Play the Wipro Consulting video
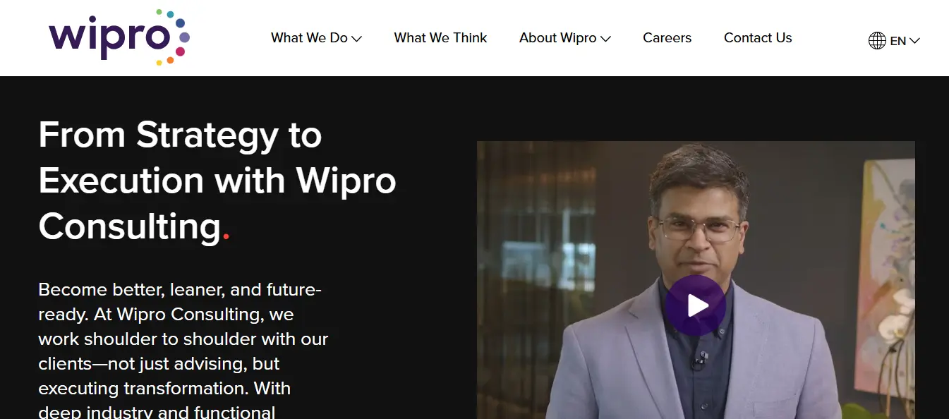Viewport: 949px width, 419px height. (x=696, y=305)
